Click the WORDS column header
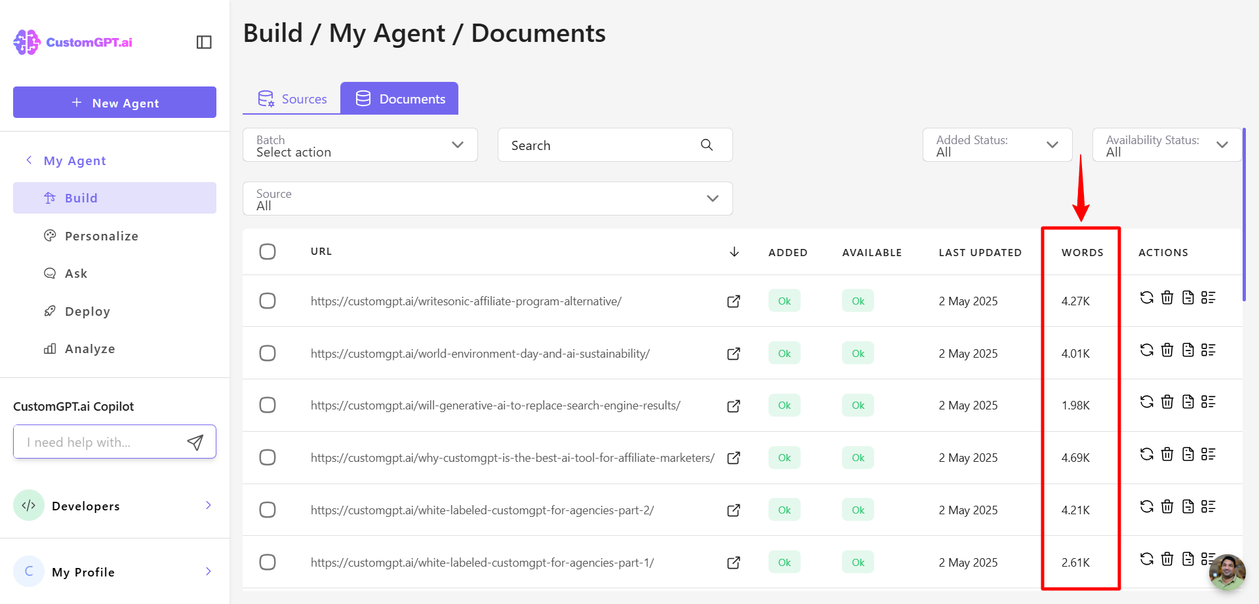The height and width of the screenshot is (604, 1259). point(1083,252)
